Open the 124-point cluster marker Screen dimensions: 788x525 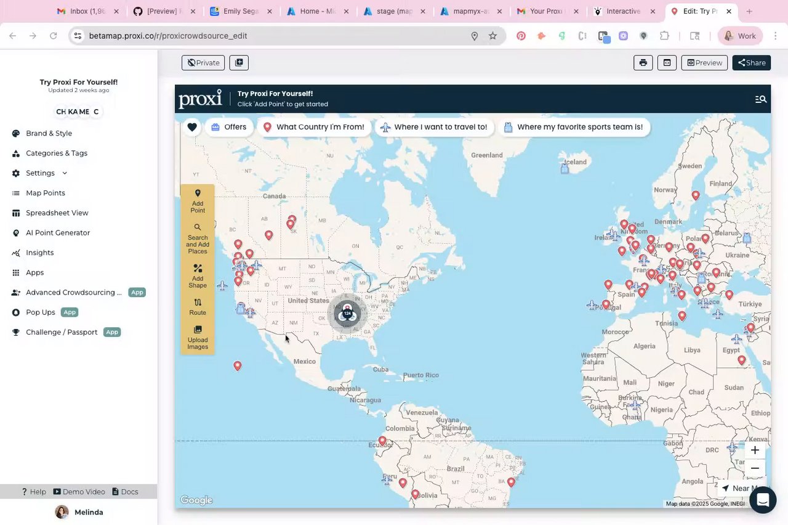(347, 313)
